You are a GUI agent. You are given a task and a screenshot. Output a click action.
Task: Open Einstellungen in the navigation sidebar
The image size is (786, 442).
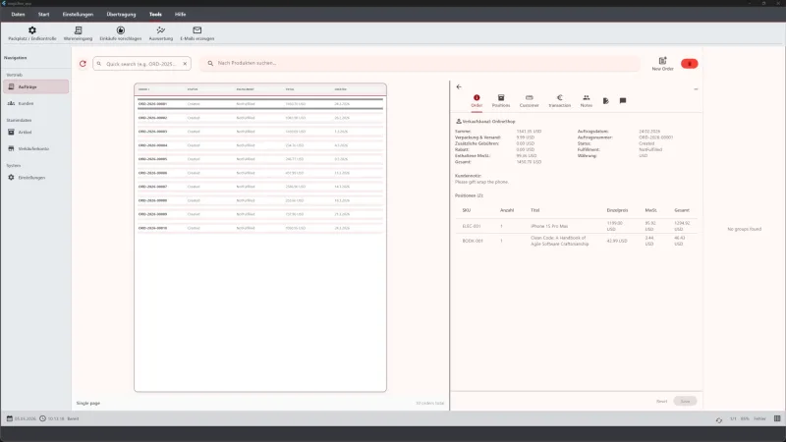[x=35, y=178]
